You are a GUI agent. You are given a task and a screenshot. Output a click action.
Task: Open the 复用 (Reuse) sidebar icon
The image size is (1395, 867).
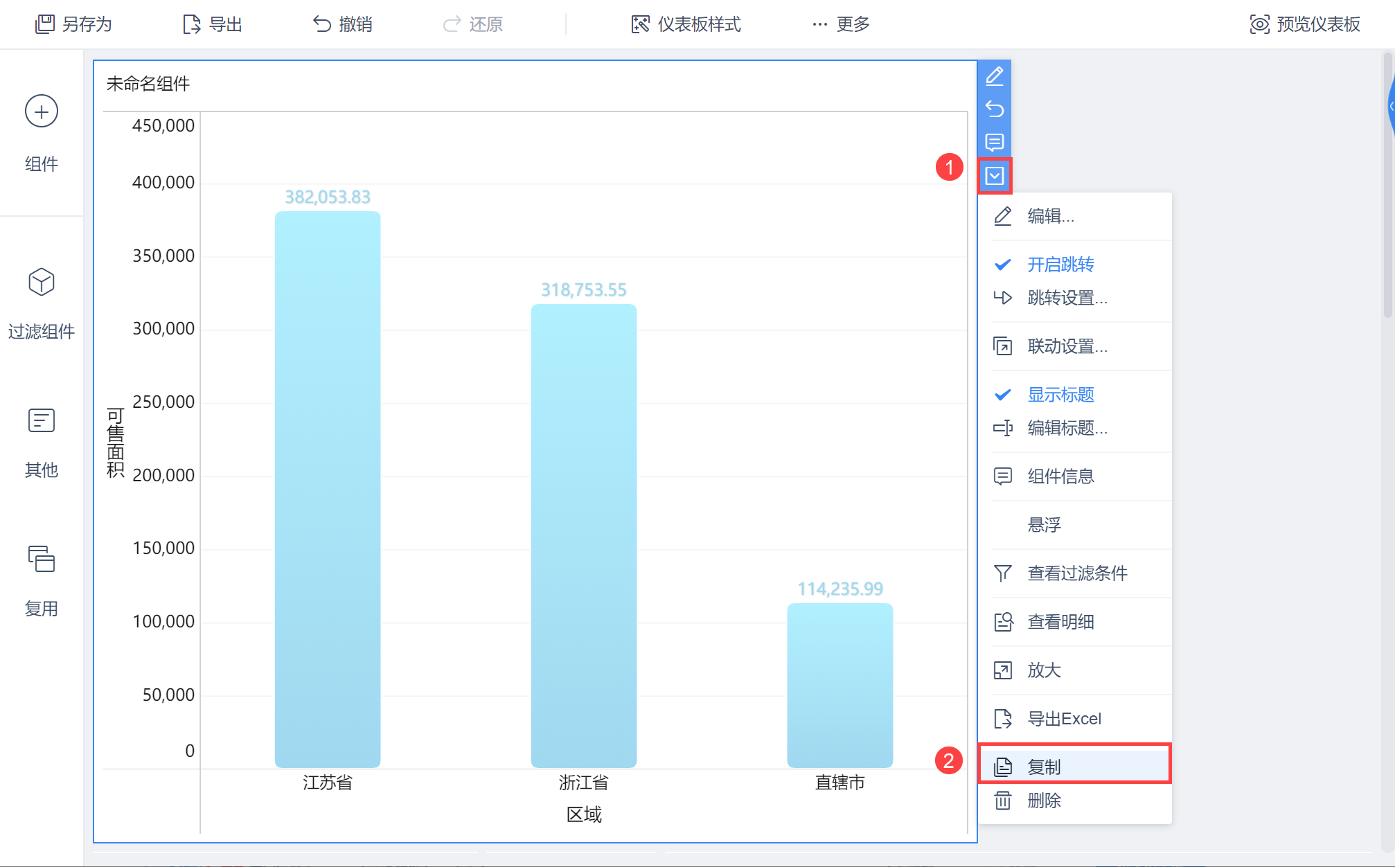(x=42, y=560)
